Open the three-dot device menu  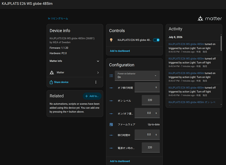(96, 82)
